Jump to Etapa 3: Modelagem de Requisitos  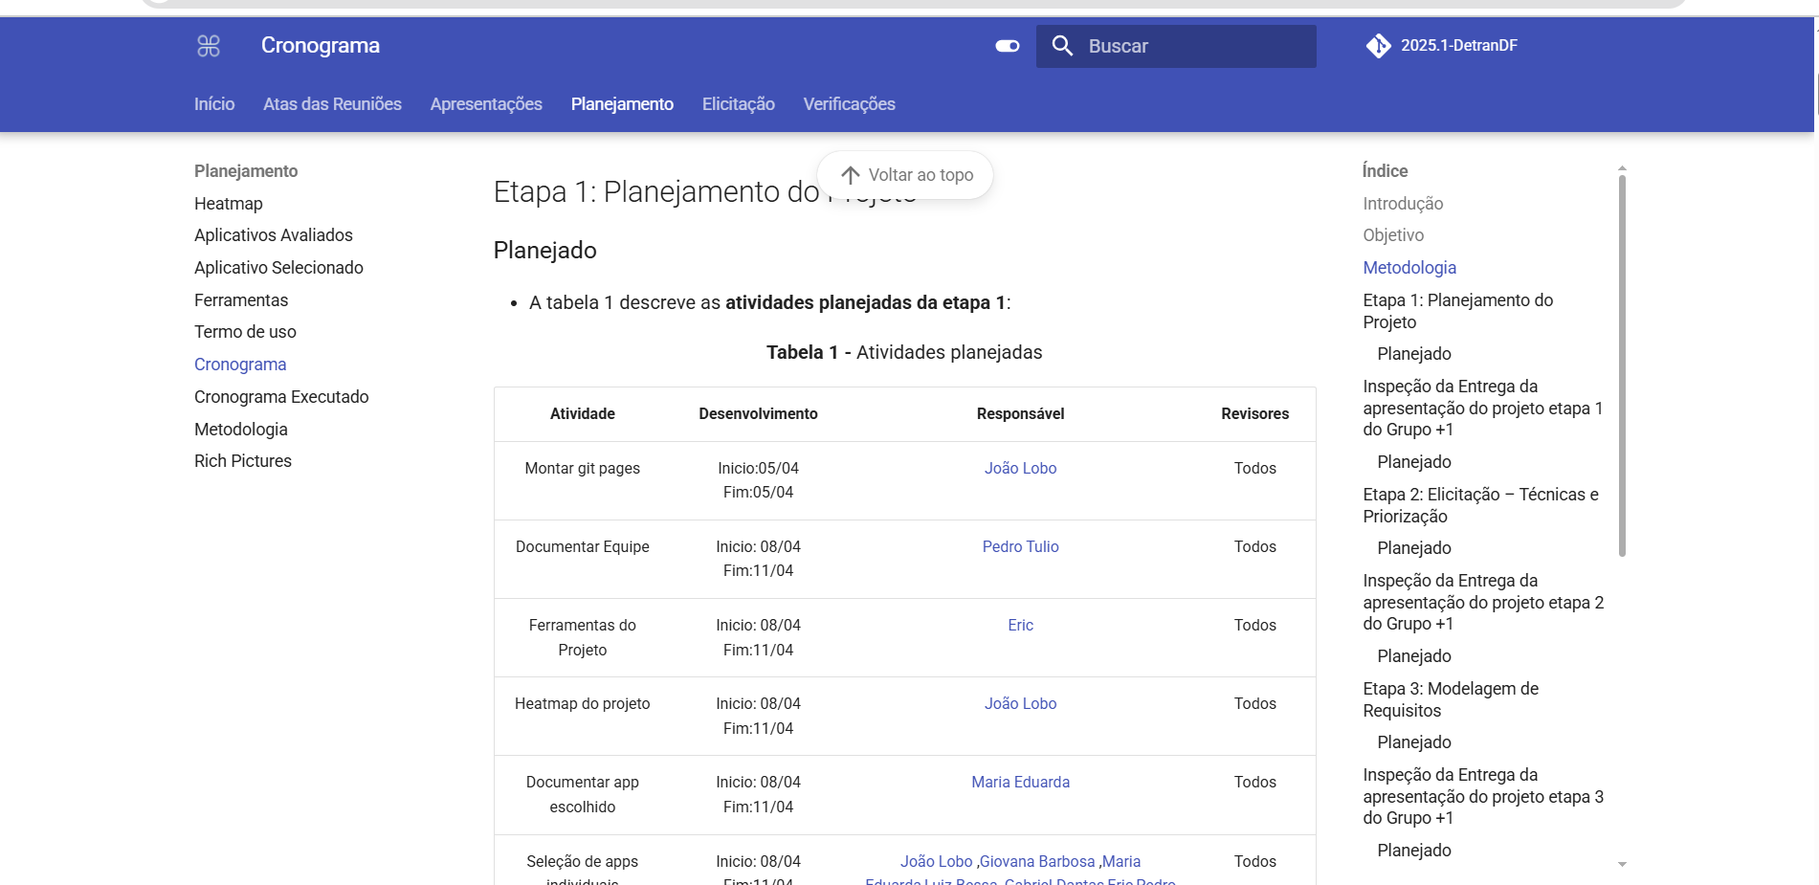tap(1451, 699)
